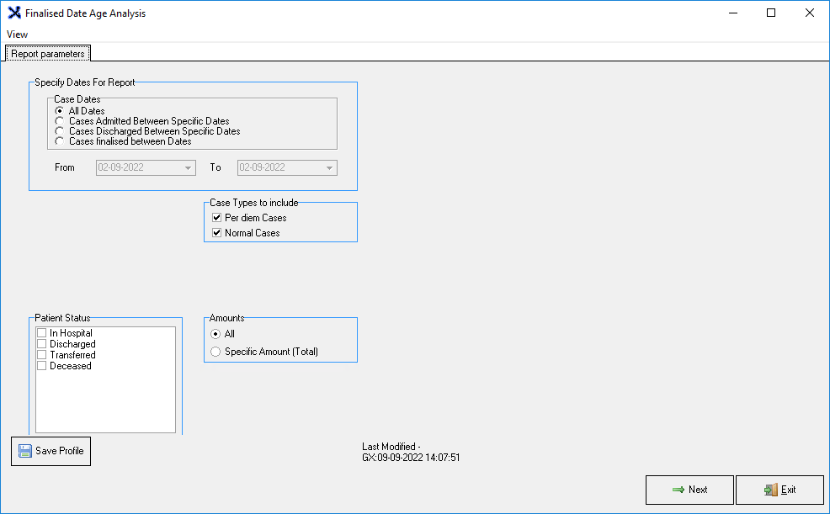The width and height of the screenshot is (830, 514).
Task: Select Specific Amount (Total) radio option
Action: [x=215, y=352]
